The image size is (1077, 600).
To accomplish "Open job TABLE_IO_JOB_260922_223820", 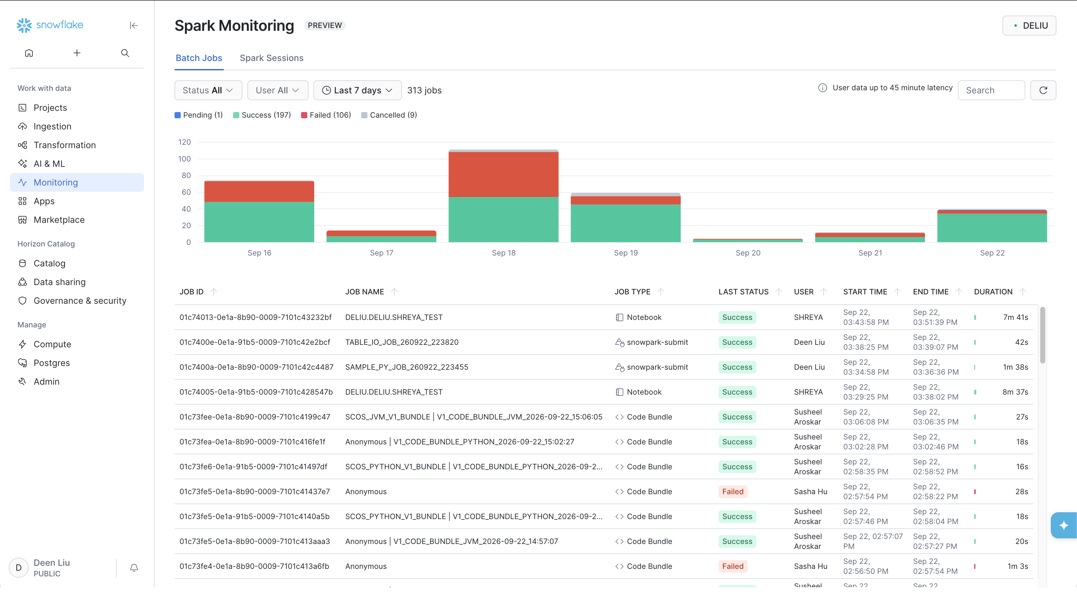I will [402, 342].
